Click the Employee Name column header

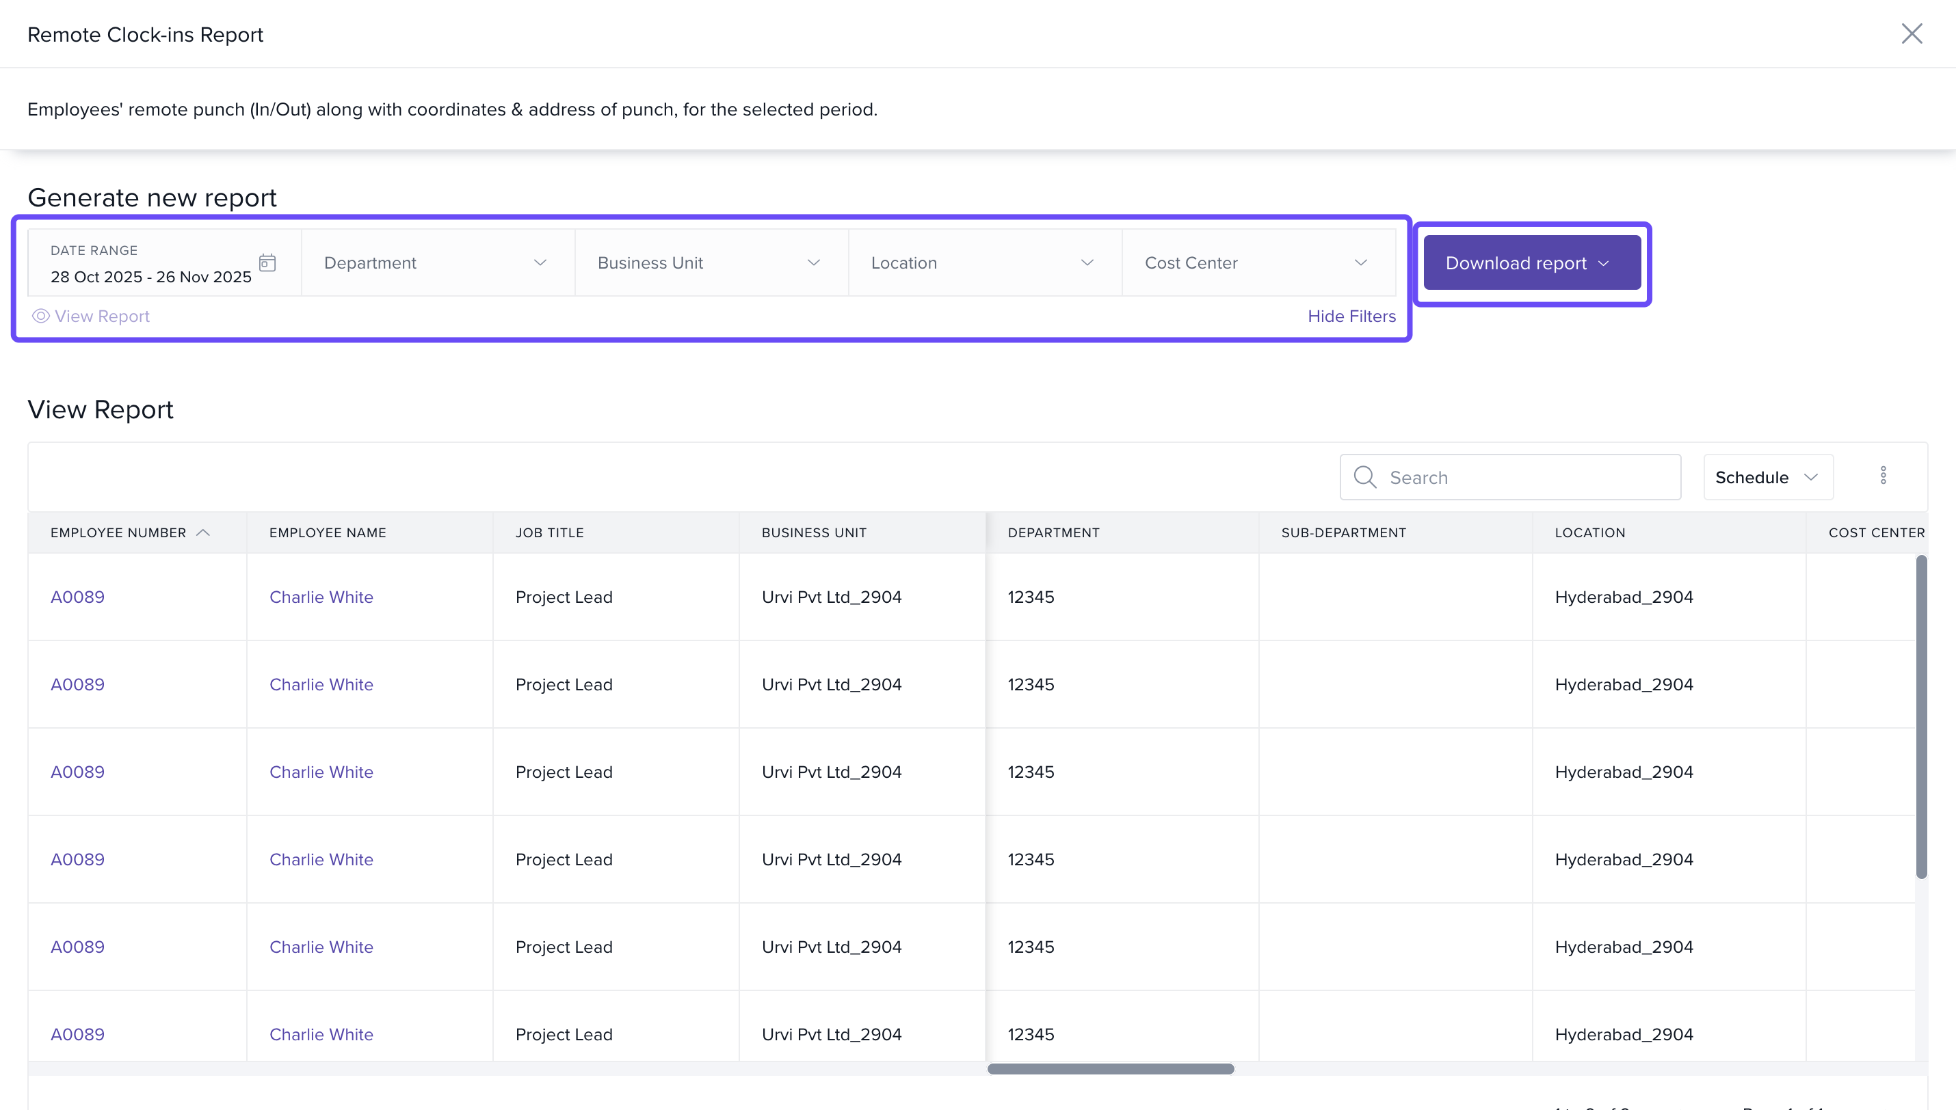coord(327,533)
